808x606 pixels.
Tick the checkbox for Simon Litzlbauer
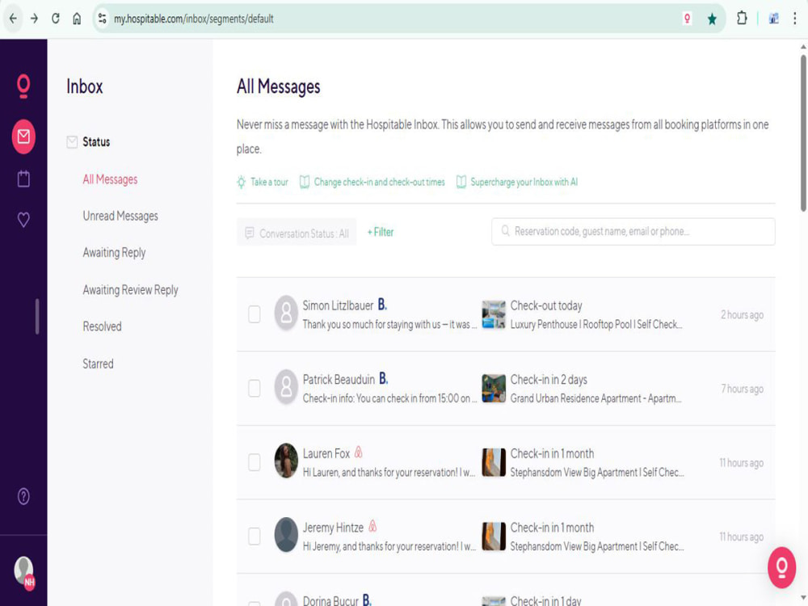pyautogui.click(x=254, y=314)
